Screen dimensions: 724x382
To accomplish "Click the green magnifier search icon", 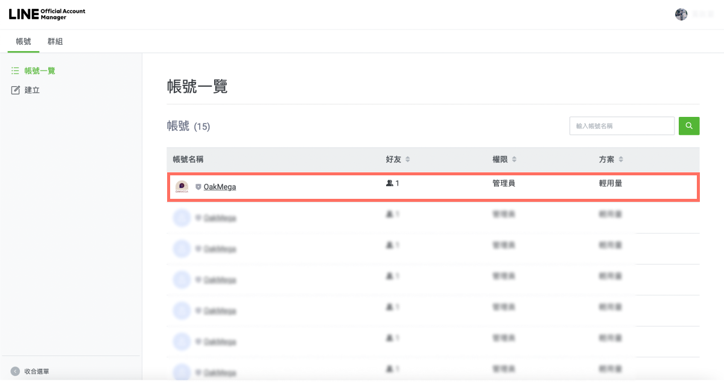I will click(688, 126).
